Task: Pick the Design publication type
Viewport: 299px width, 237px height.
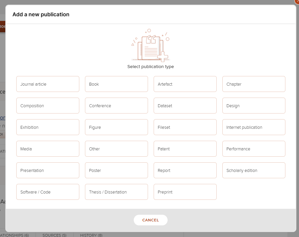Action: click(254, 106)
